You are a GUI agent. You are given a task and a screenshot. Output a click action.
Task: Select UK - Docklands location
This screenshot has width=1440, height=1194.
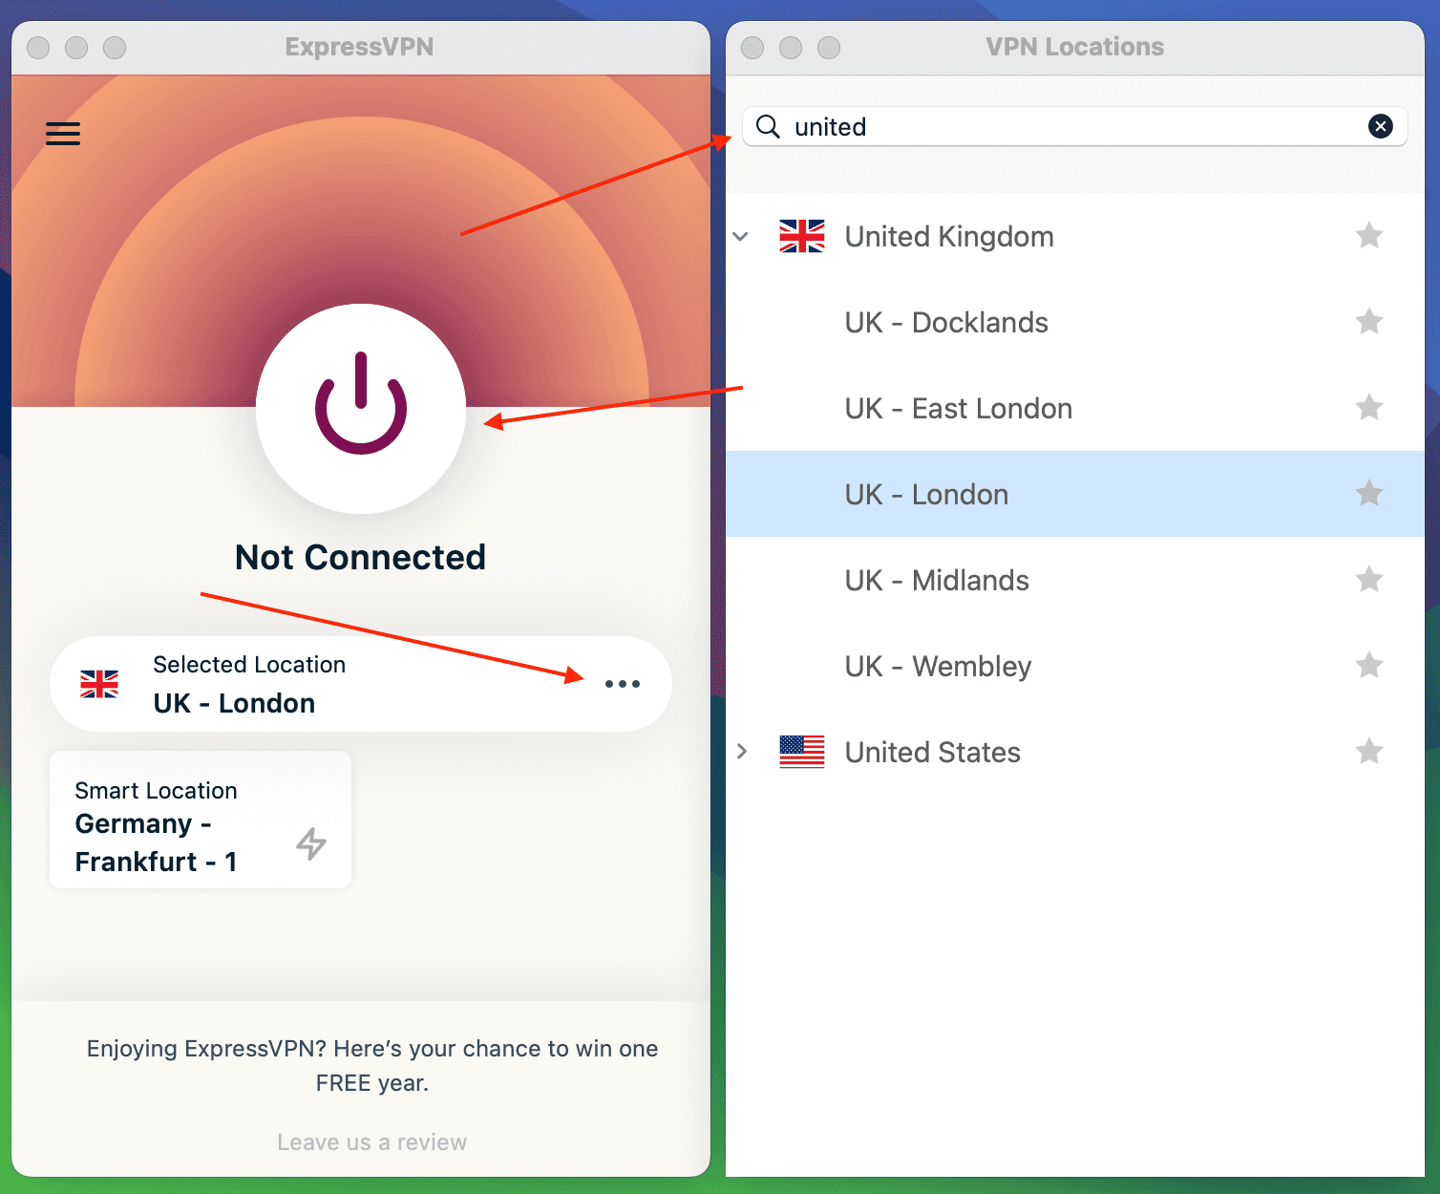(1075, 322)
